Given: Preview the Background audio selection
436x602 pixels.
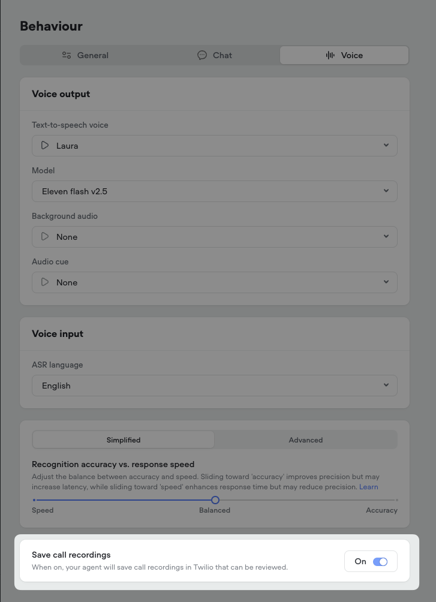Looking at the screenshot, I should [x=44, y=236].
